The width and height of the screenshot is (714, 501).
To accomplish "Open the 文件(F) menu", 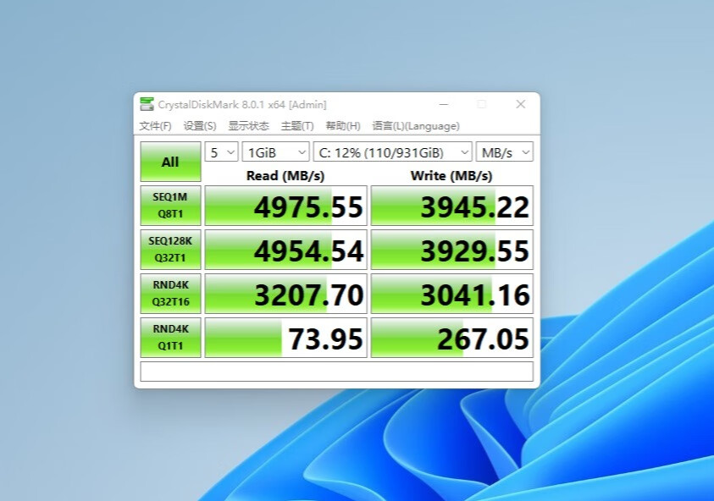I will (155, 126).
